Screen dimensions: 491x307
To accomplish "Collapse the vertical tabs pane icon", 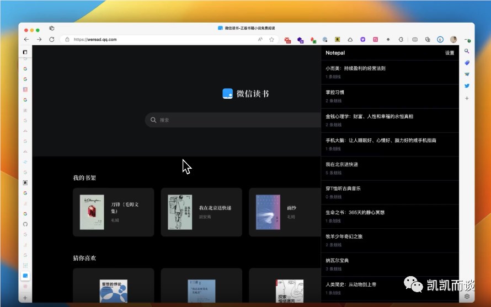I will [25, 52].
